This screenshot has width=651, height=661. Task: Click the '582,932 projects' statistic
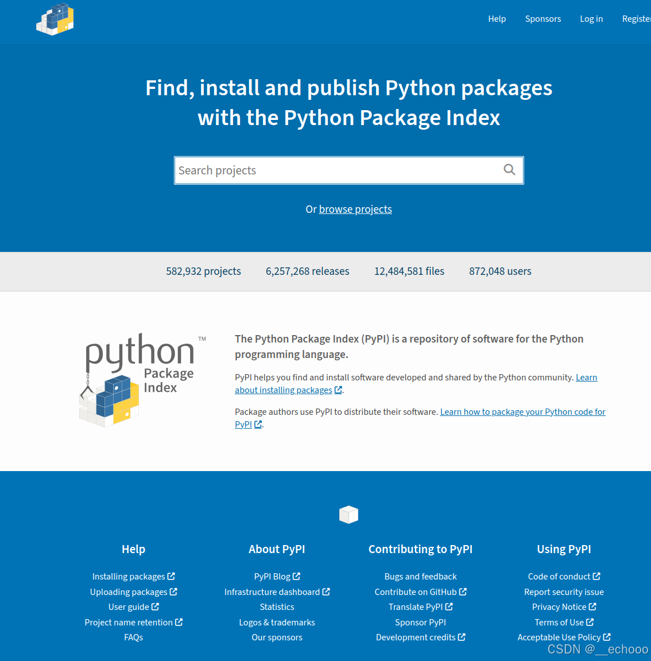[x=203, y=271]
